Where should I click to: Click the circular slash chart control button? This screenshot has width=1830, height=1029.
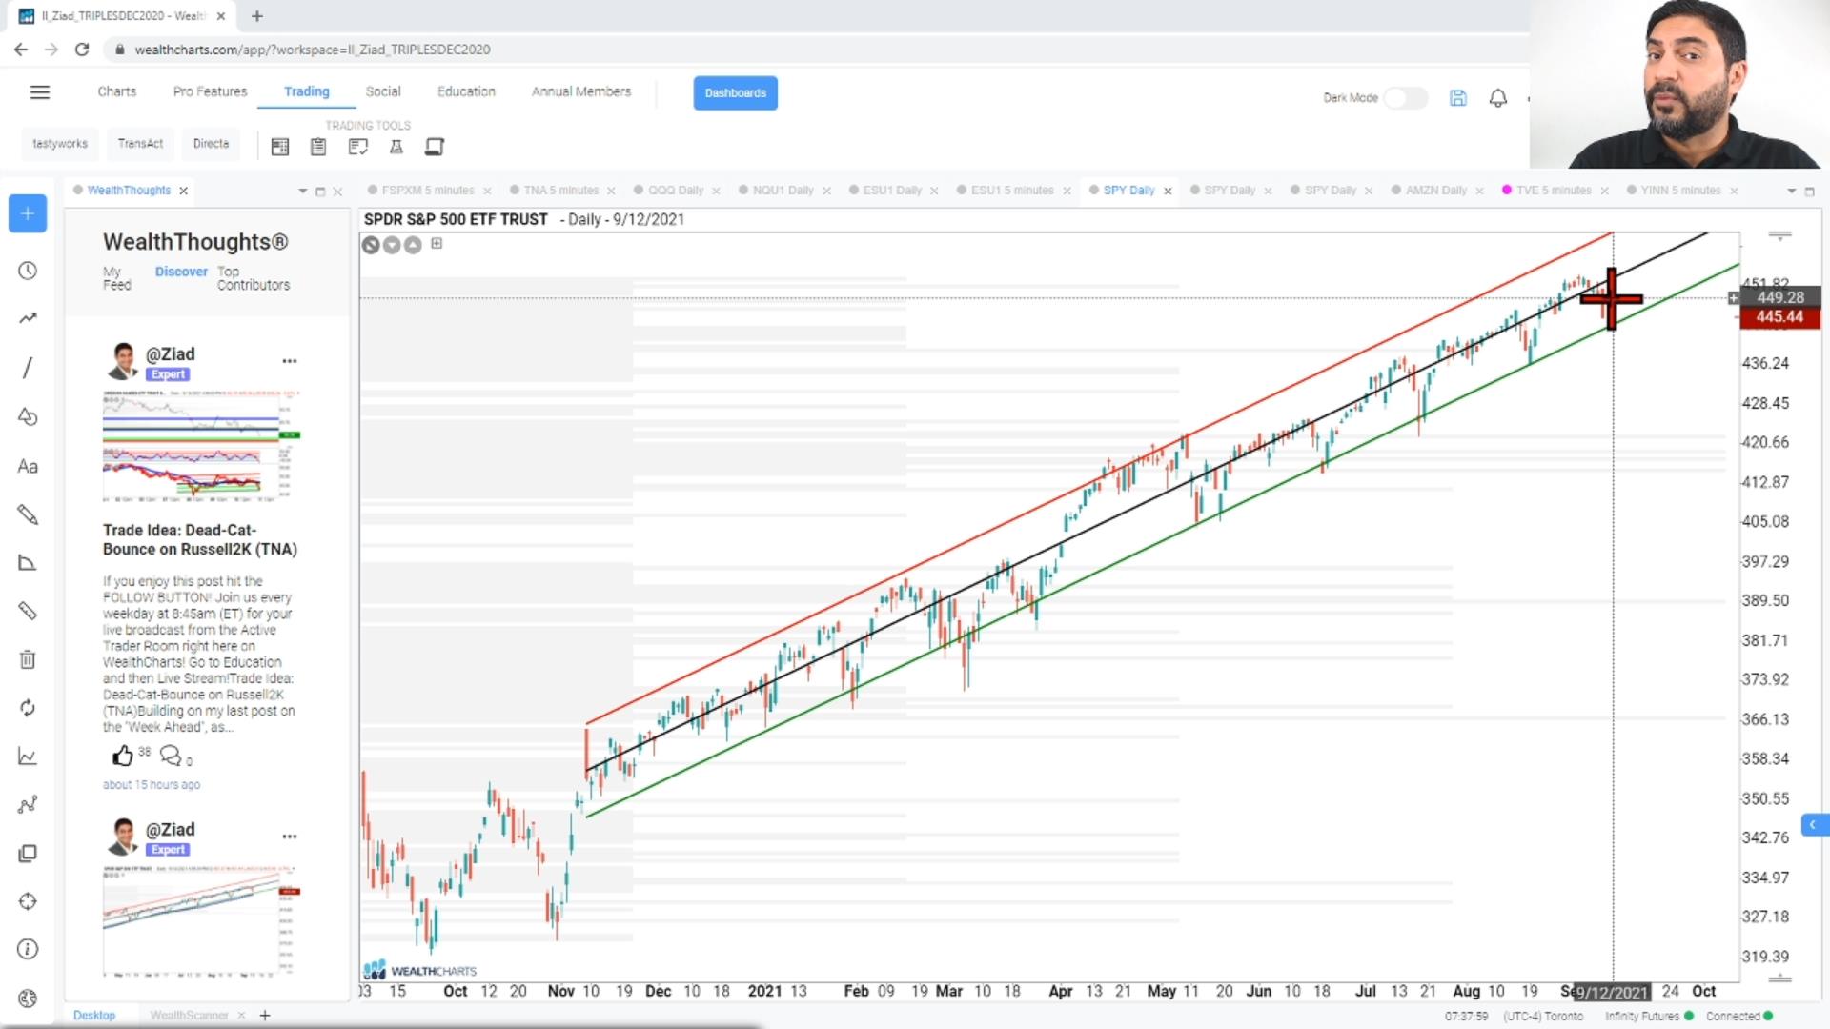click(371, 245)
